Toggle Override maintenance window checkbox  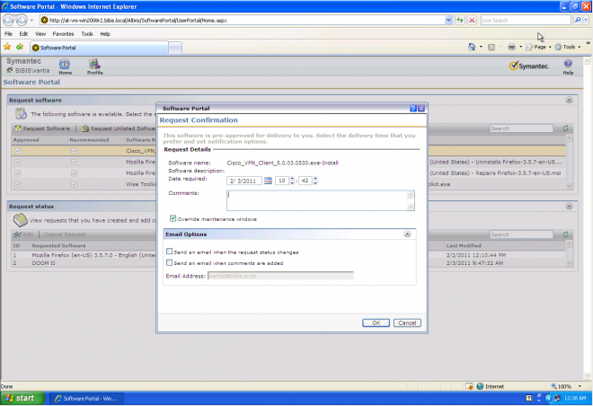pyautogui.click(x=173, y=218)
